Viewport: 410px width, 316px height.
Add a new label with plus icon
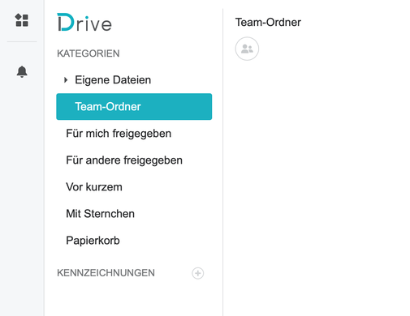[198, 273]
